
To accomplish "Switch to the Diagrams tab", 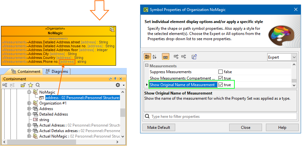I will (x=57, y=72).
